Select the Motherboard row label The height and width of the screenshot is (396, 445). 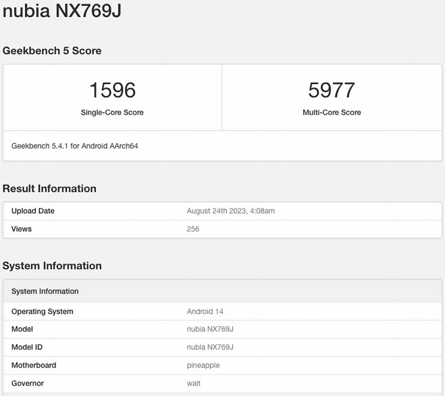pos(34,365)
